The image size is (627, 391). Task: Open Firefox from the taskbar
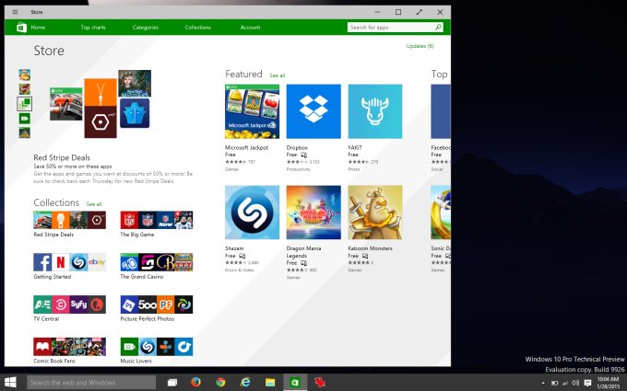pyautogui.click(x=196, y=382)
